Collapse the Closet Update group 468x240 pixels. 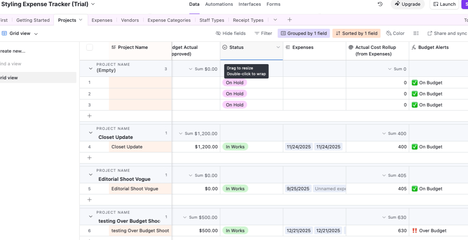(x=91, y=133)
